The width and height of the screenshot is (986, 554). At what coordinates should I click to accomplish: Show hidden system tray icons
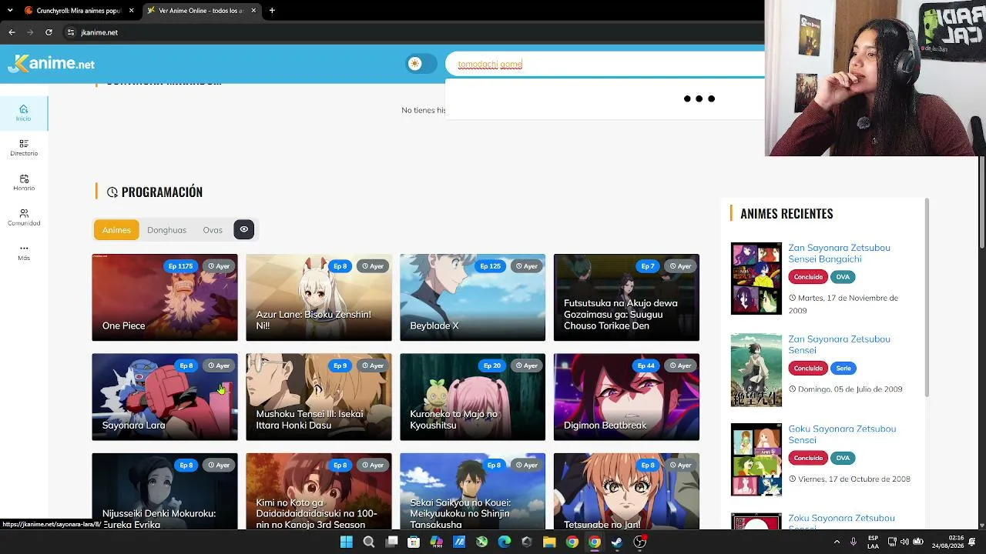click(837, 542)
